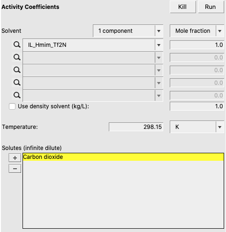
Task: Click the search icon for the fifth solvent row
Action: (17, 95)
